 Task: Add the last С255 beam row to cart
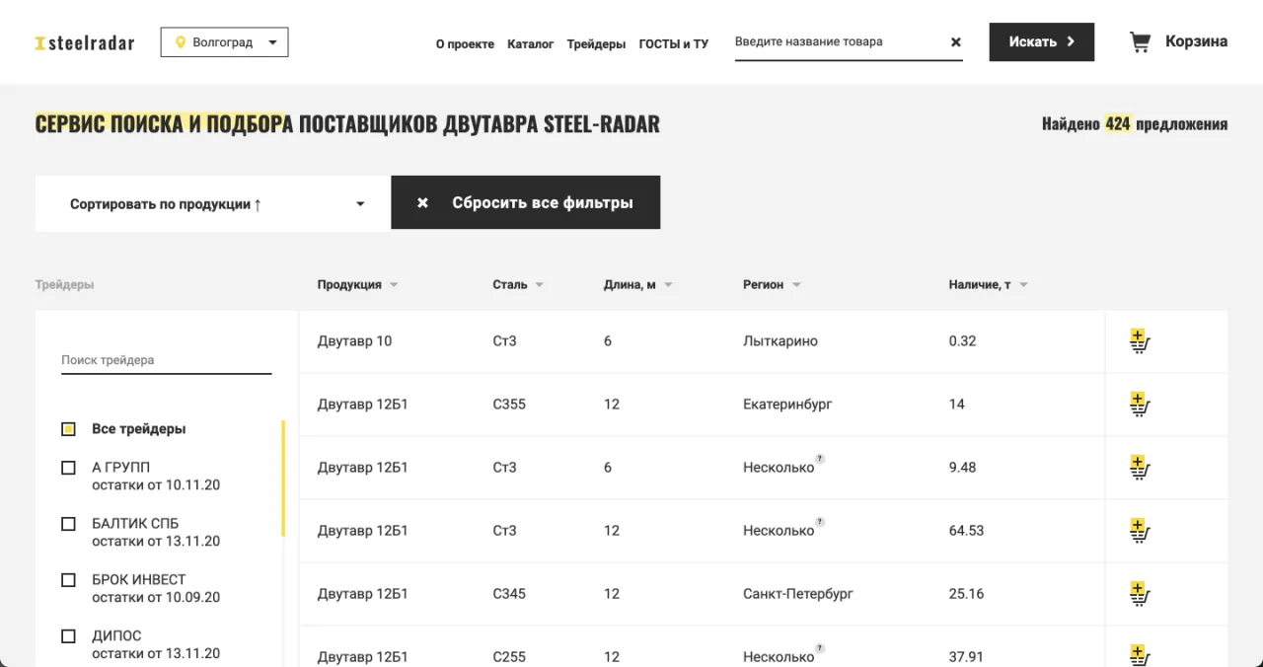click(1139, 654)
